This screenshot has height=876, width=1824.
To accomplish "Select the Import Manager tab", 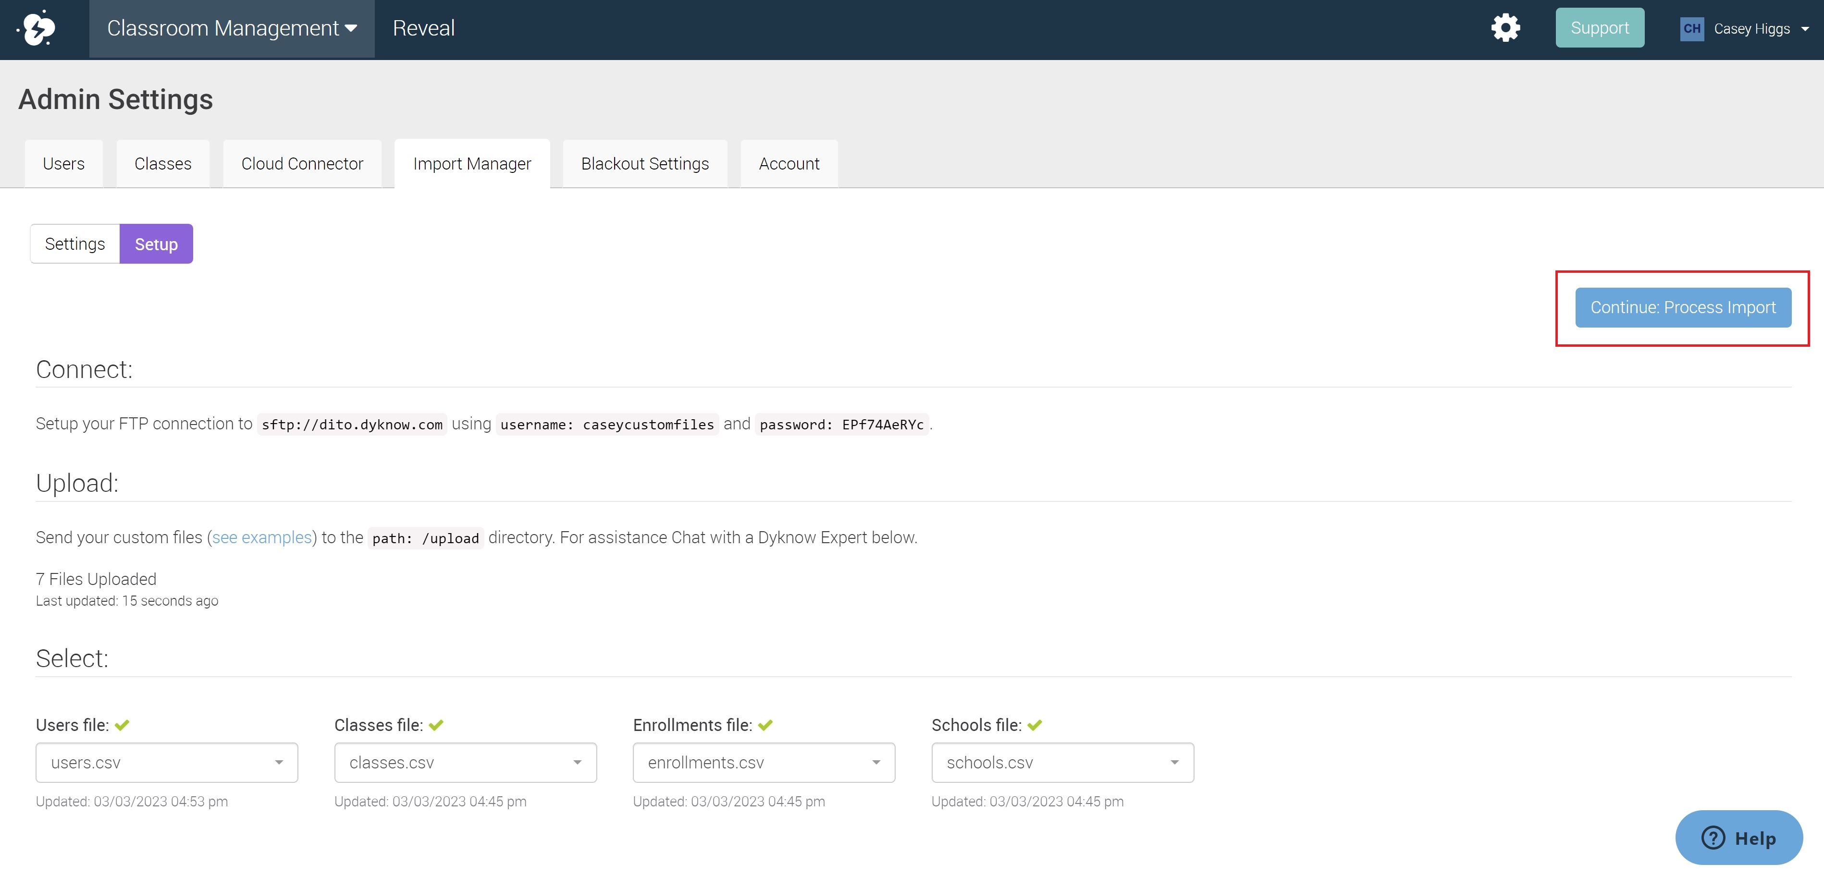I will [x=472, y=163].
